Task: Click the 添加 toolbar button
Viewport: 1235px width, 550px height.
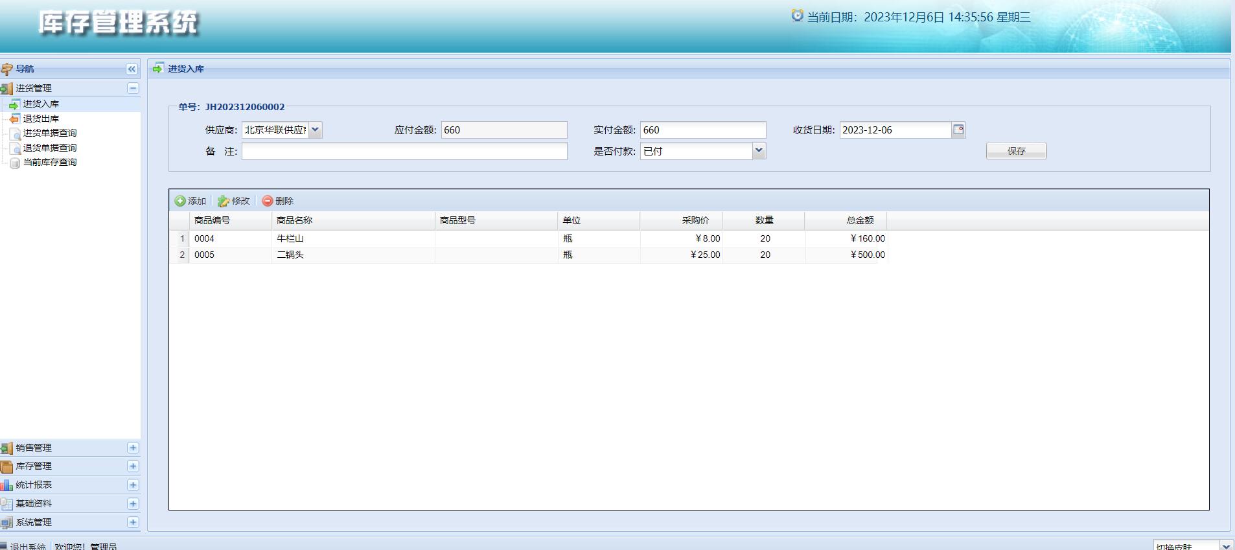Action: tap(190, 201)
